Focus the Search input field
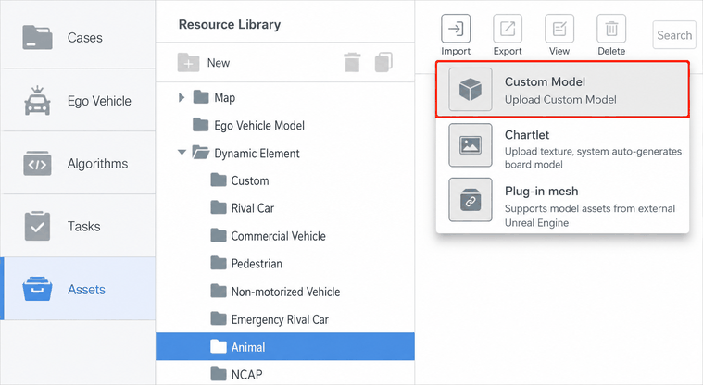This screenshot has width=703, height=385. coord(674,35)
